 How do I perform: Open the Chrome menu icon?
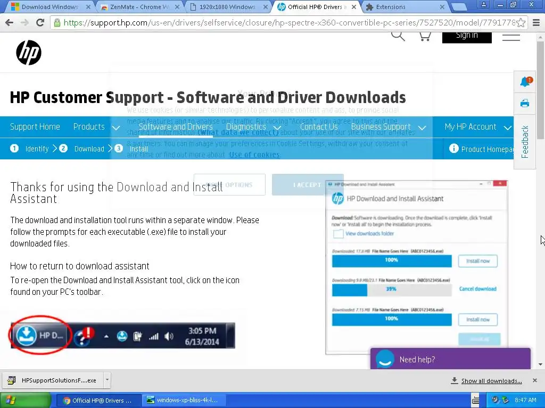(x=536, y=23)
